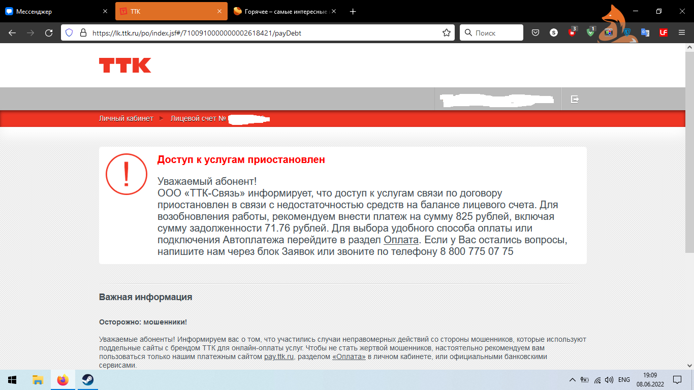Show hidden system tray icons

[x=573, y=380]
